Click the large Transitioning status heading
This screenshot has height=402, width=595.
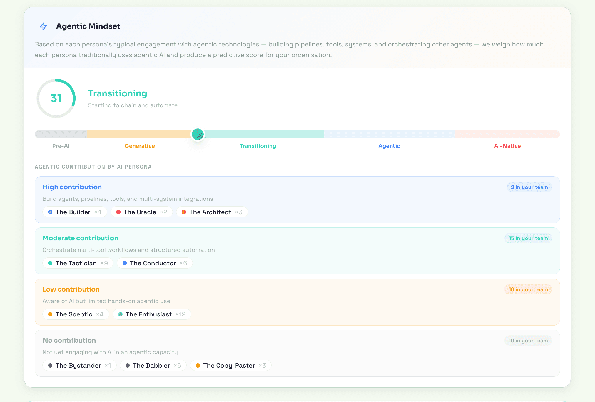point(118,93)
